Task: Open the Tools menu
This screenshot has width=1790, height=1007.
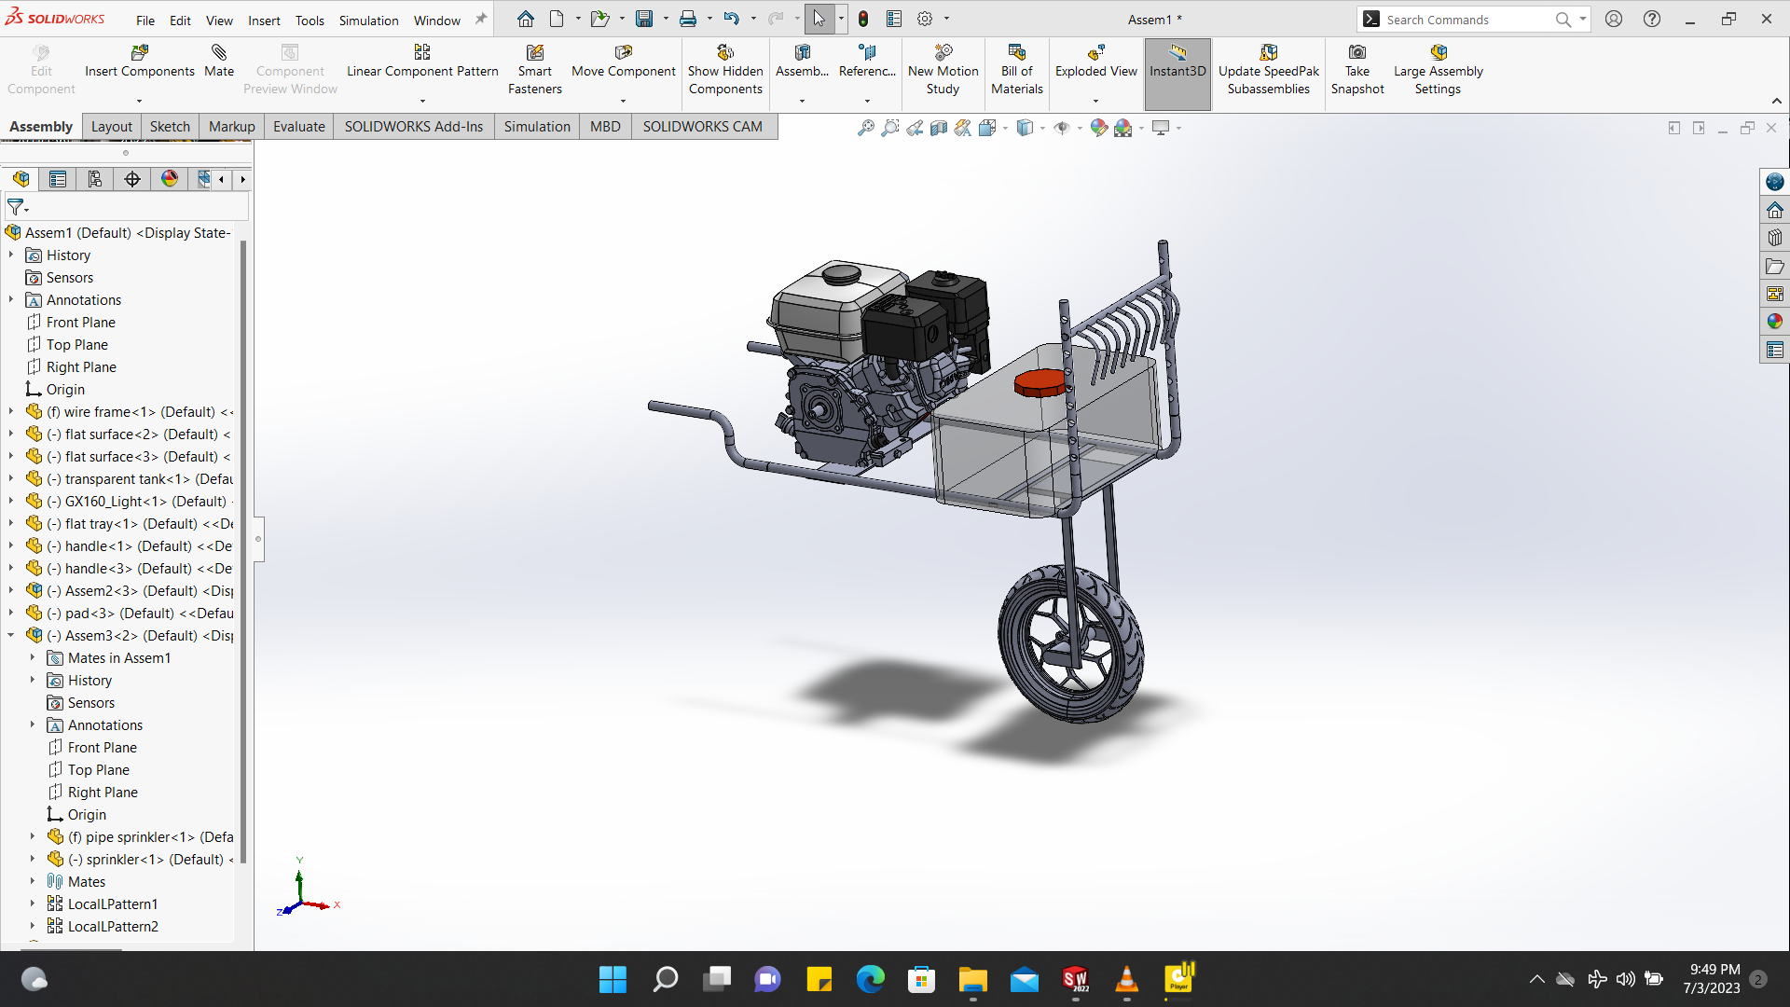Action: 310,20
